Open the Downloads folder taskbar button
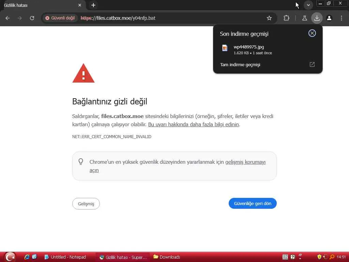 pos(167,257)
